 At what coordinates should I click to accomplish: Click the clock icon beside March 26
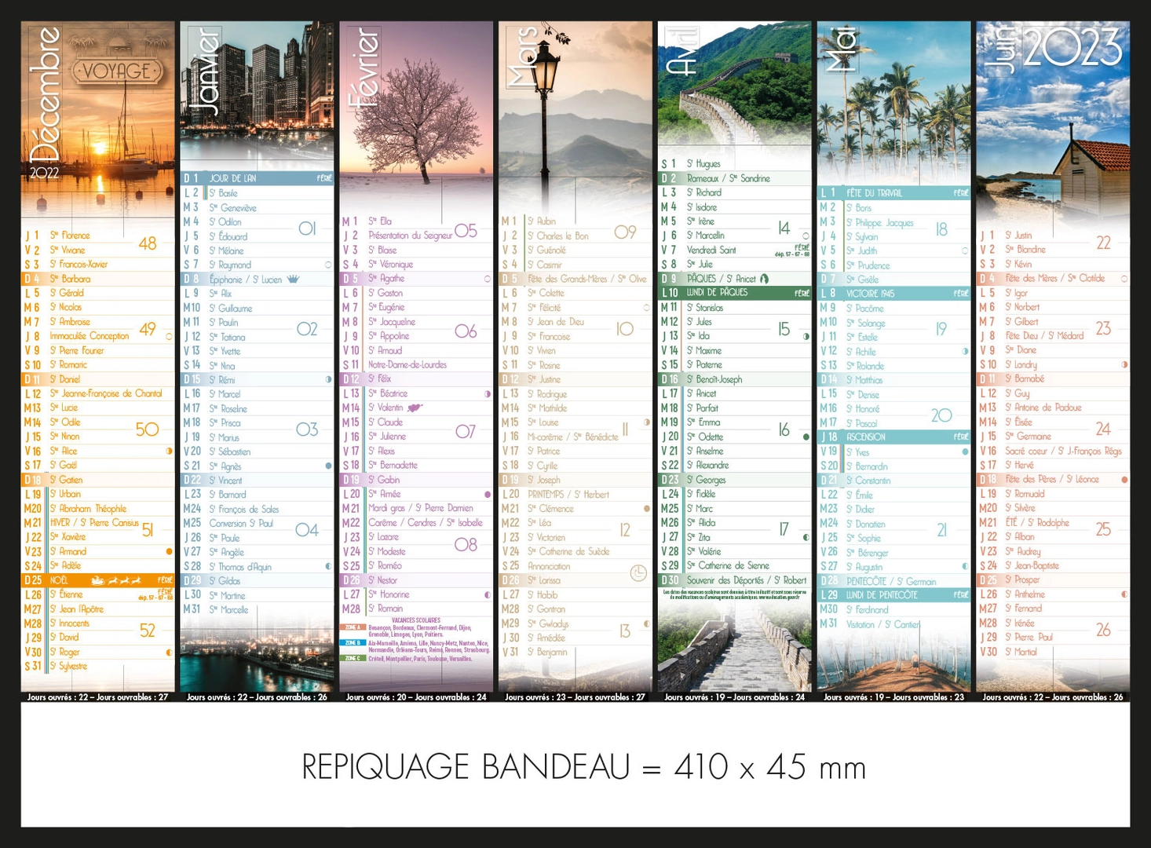point(638,574)
